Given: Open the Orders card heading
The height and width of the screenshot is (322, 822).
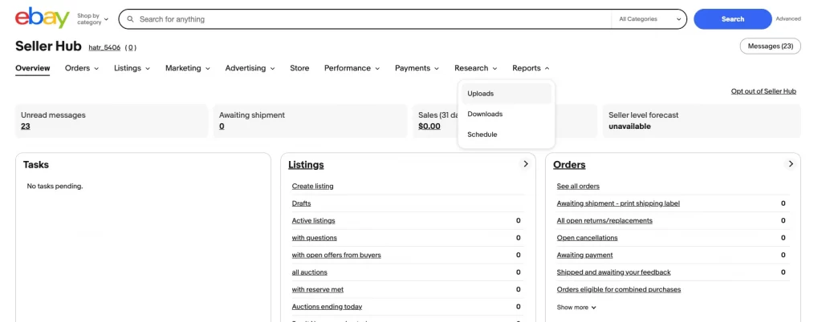Looking at the screenshot, I should tap(569, 165).
